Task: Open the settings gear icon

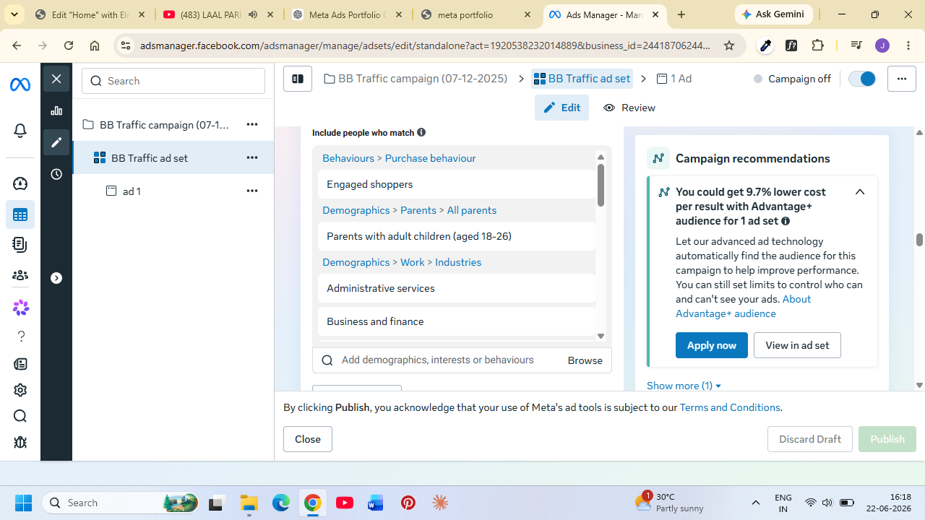Action: click(x=20, y=390)
